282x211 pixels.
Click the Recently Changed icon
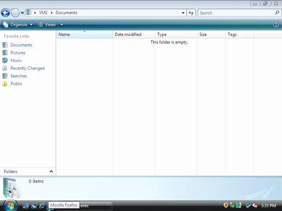[x=5, y=68]
